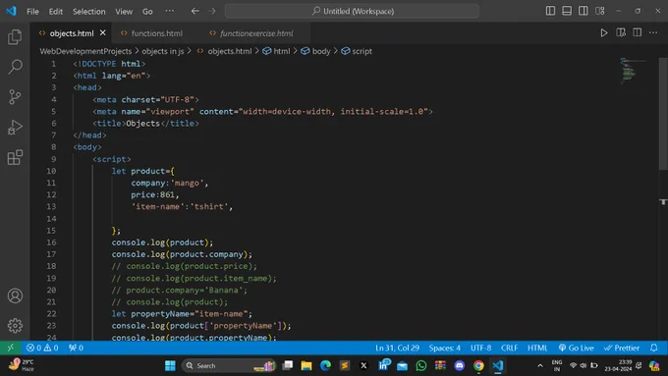This screenshot has width=668, height=376.
Task: Open Discord from taskbar
Action: [460, 366]
